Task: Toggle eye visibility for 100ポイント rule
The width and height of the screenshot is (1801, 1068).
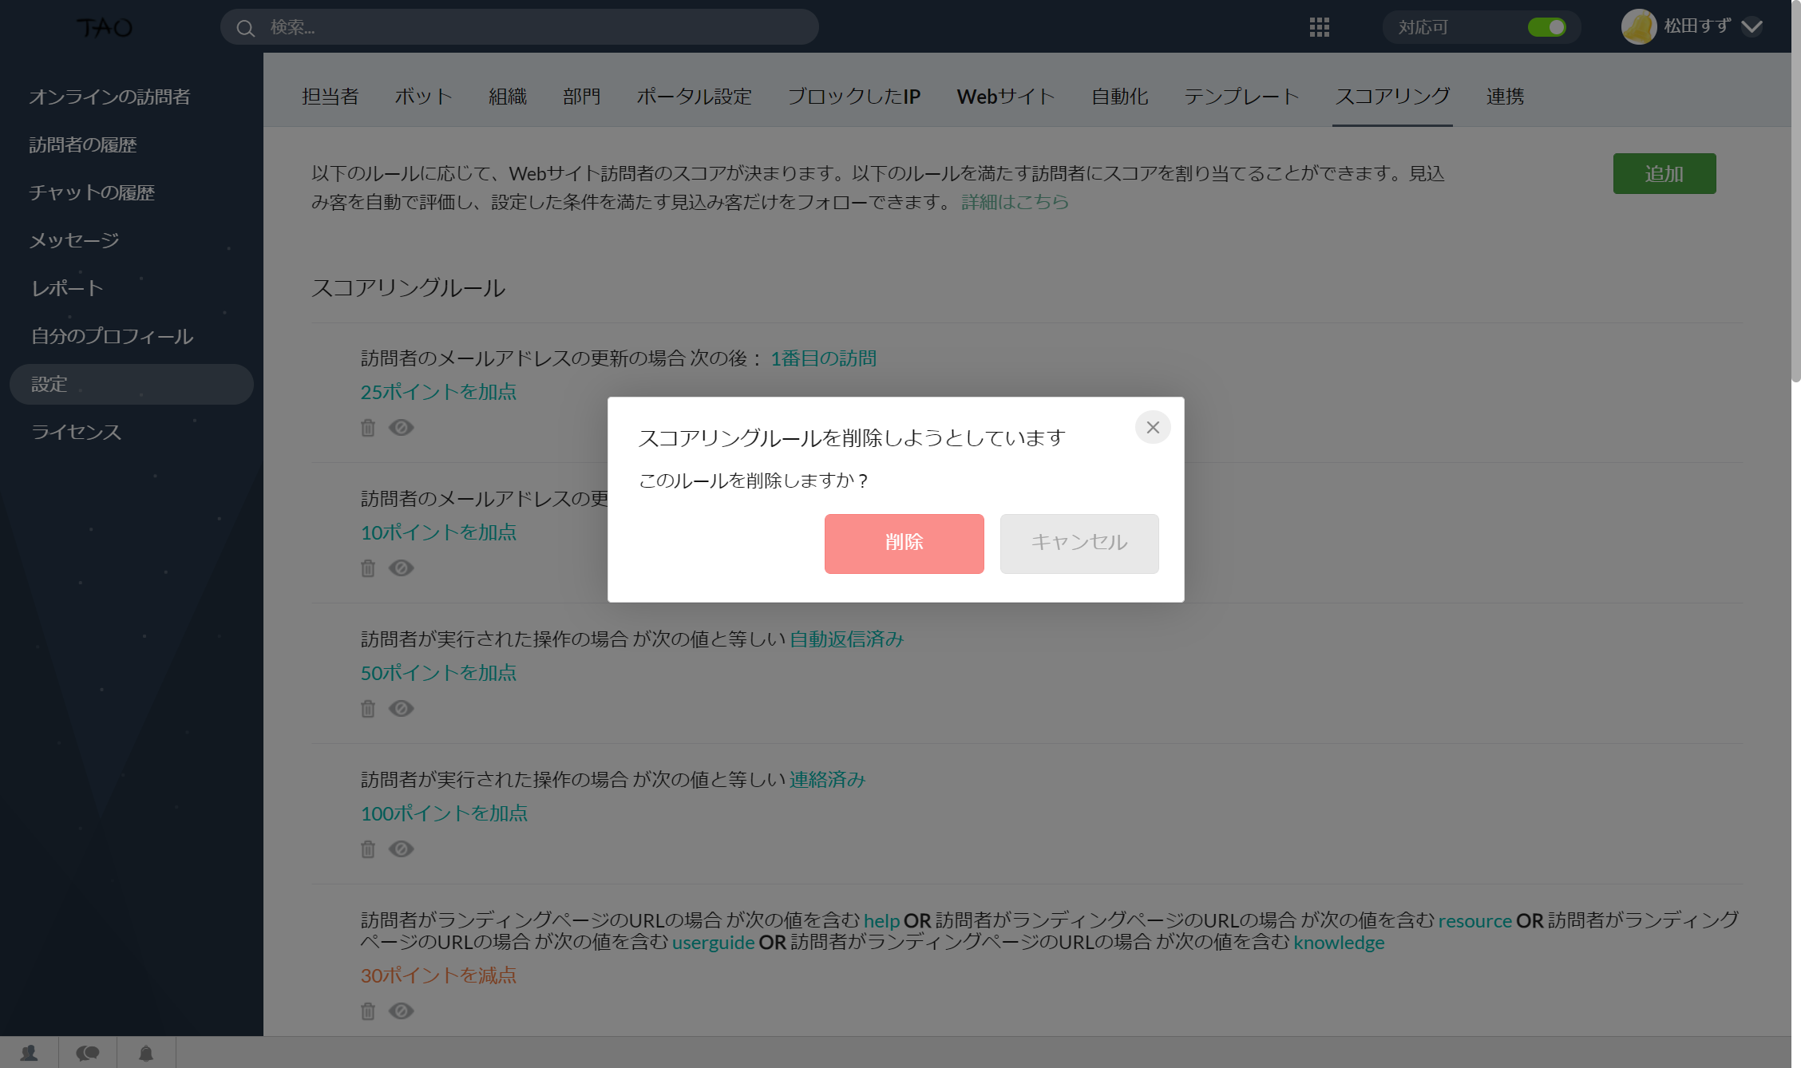Action: point(401,849)
